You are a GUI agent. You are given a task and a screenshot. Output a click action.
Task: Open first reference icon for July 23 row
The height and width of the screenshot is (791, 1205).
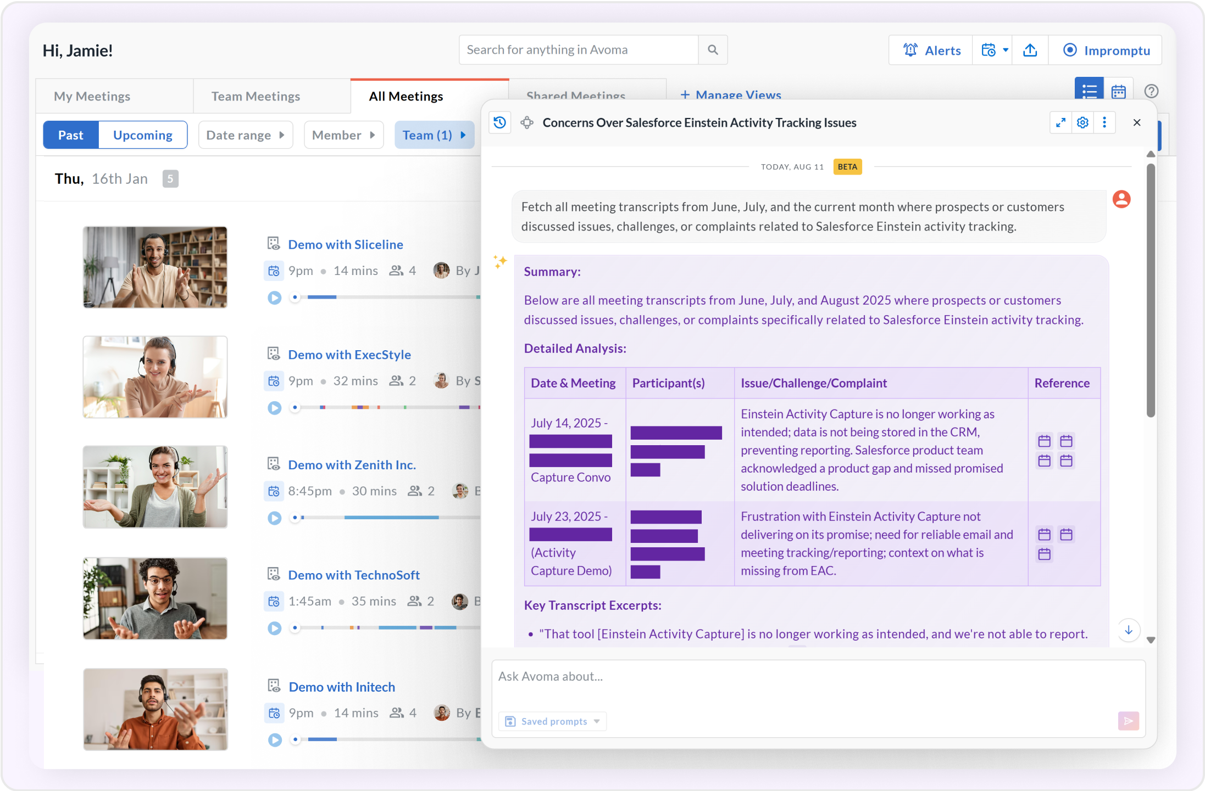pos(1044,534)
